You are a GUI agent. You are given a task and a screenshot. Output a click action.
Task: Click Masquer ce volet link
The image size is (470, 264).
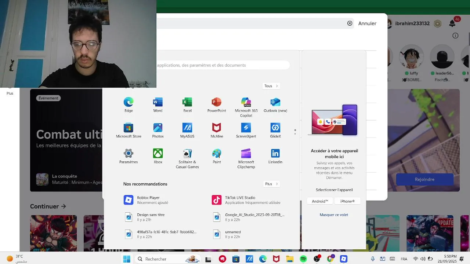334,215
